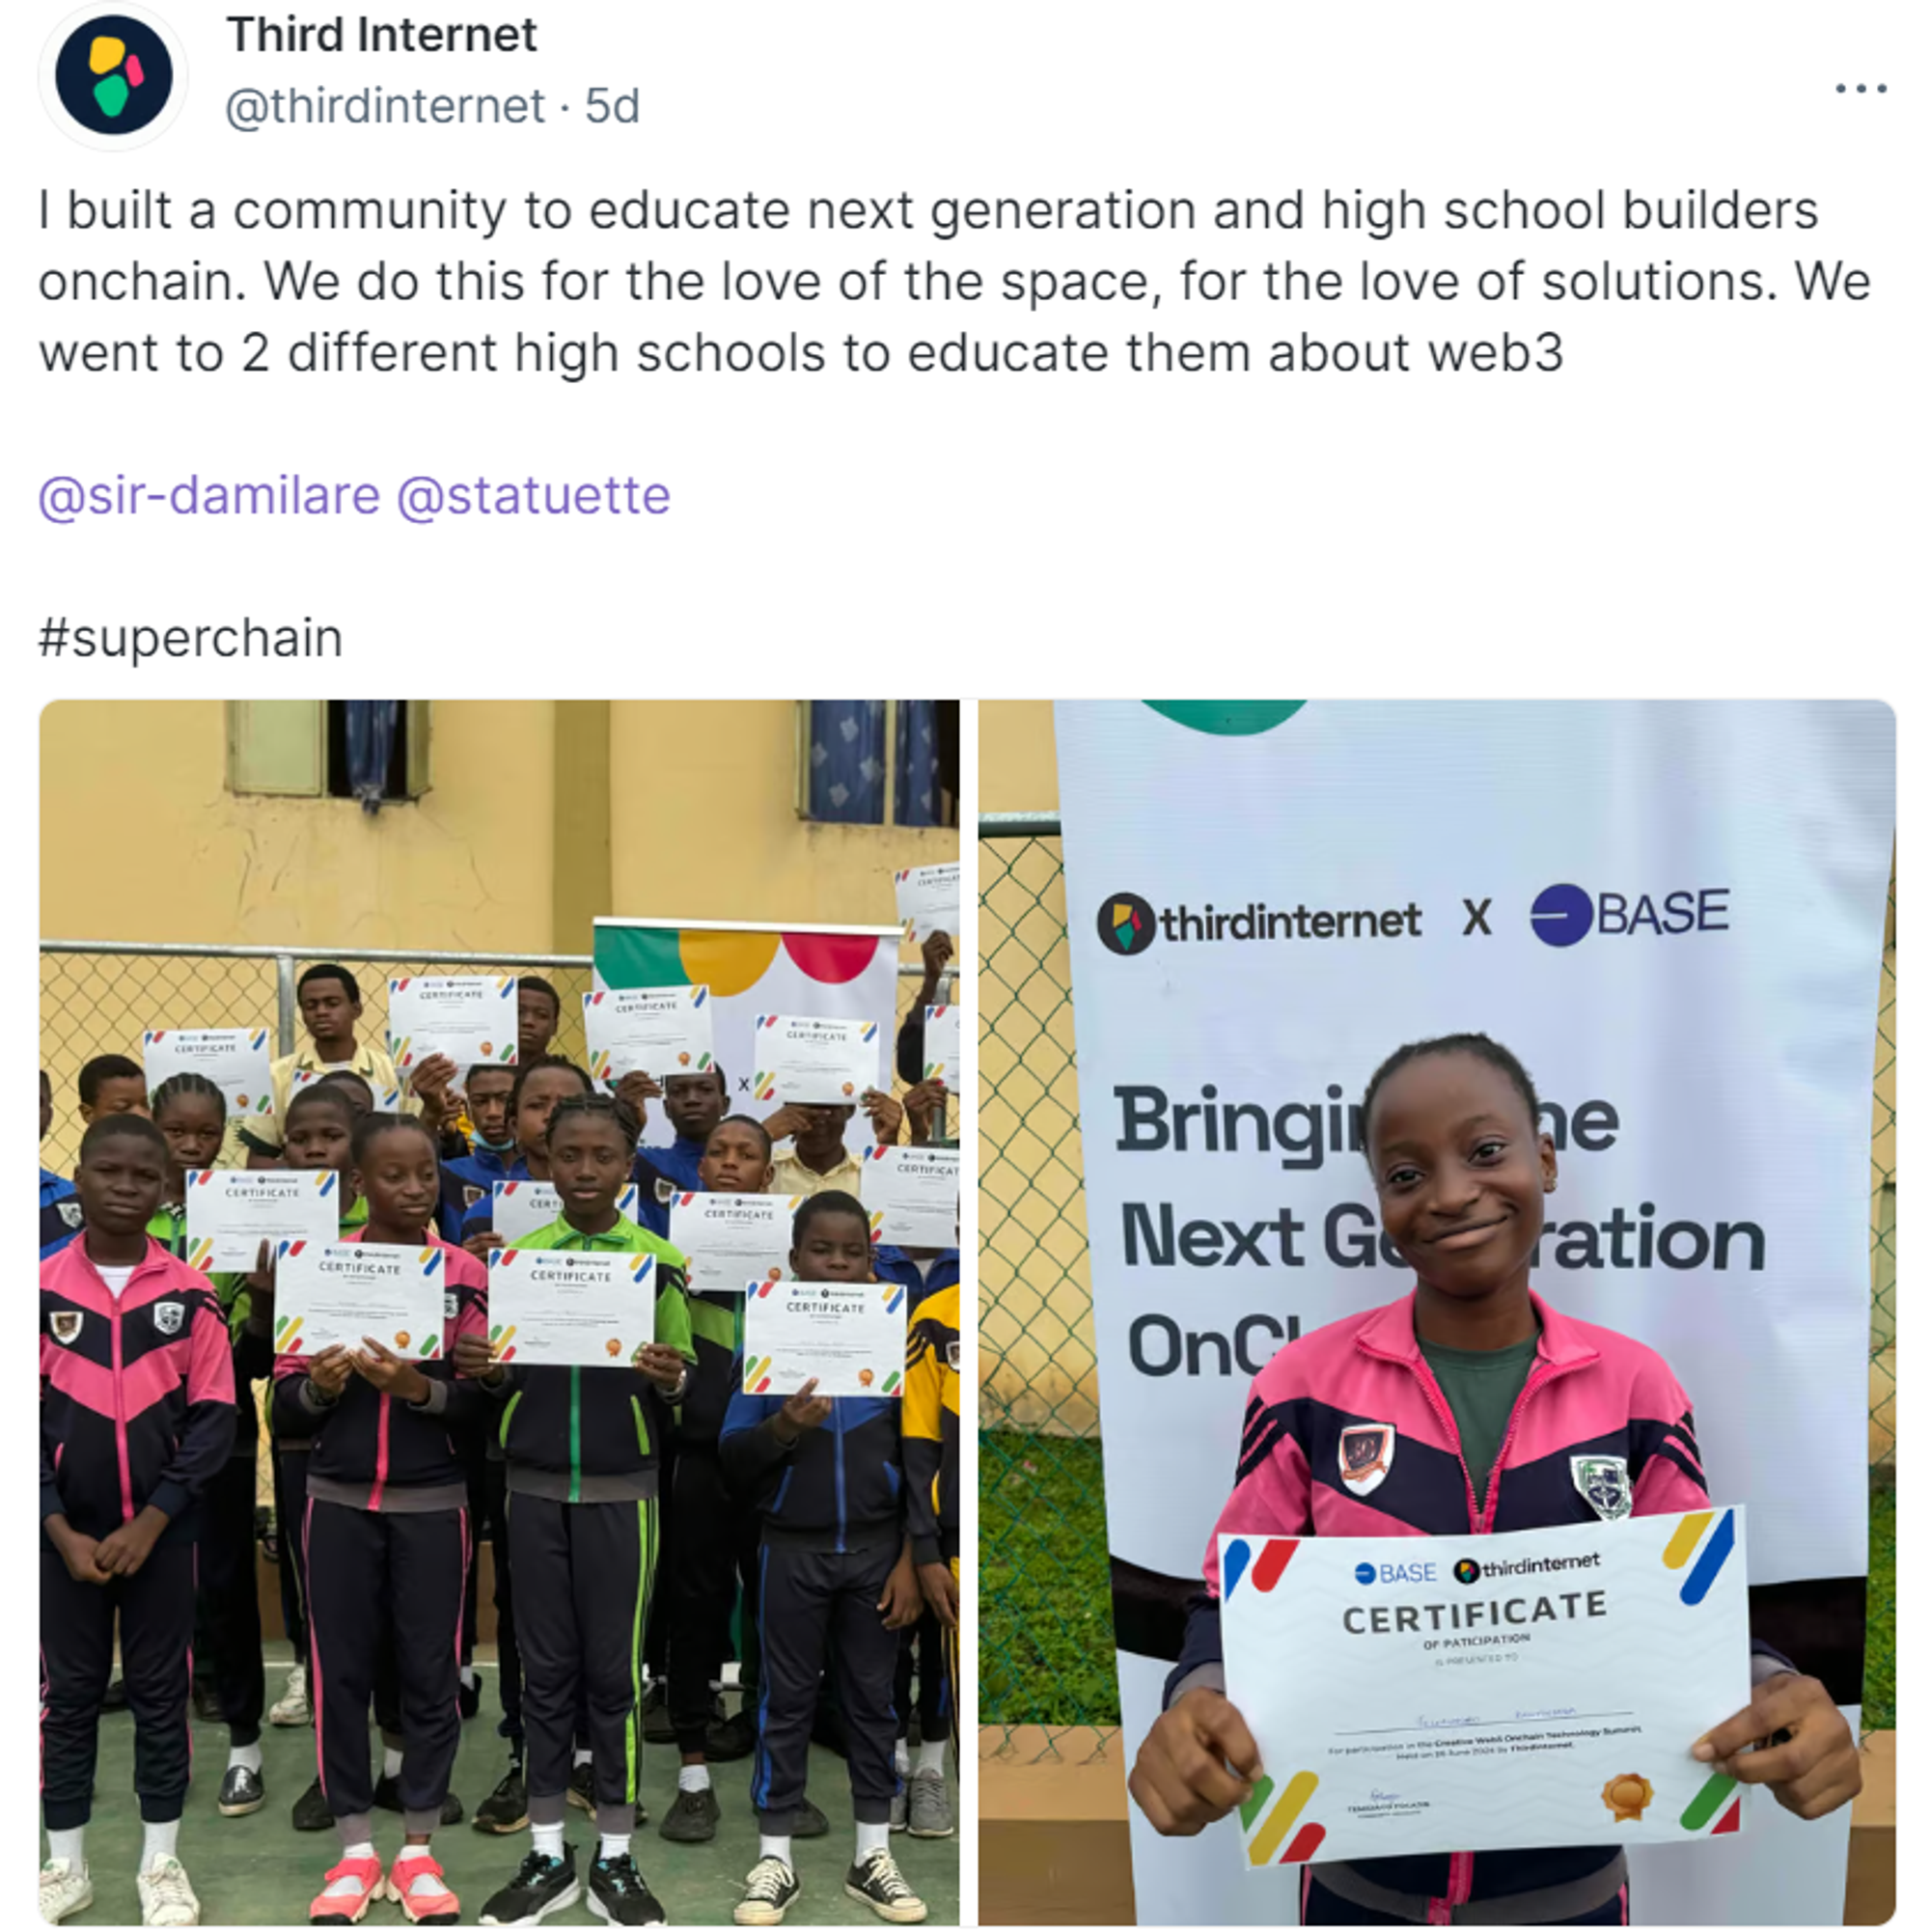The height and width of the screenshot is (1932, 1930).
Task: Open the Third Internet profile avatar
Action: (113, 75)
